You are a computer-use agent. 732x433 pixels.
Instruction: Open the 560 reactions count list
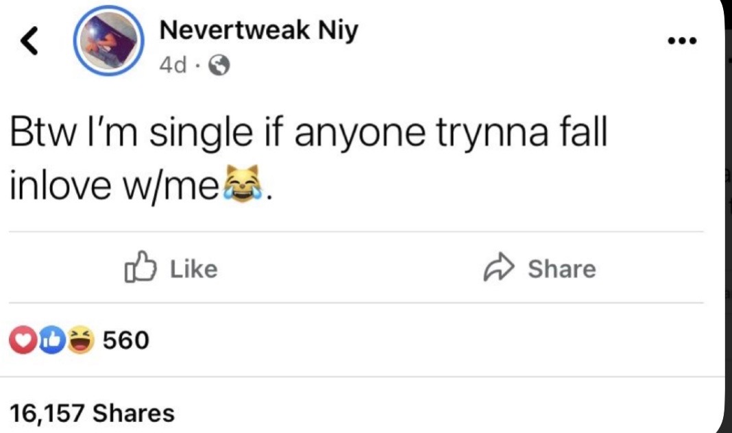coord(126,340)
